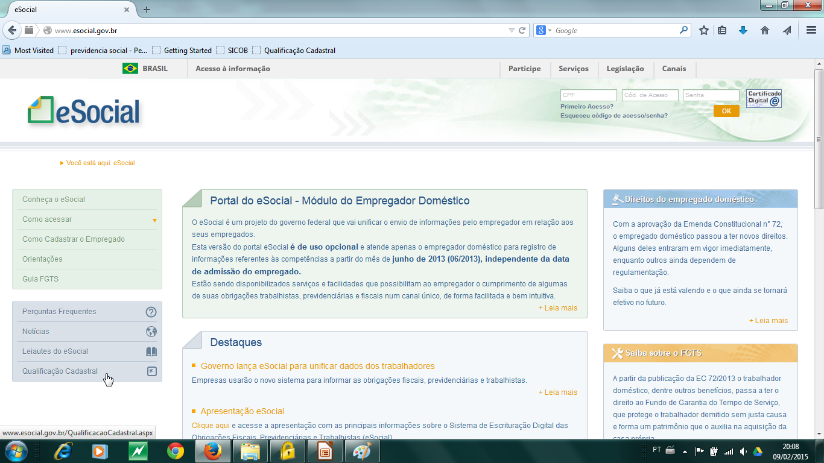Click the Firefox back arrow button
The image size is (824, 463).
pos(12,30)
